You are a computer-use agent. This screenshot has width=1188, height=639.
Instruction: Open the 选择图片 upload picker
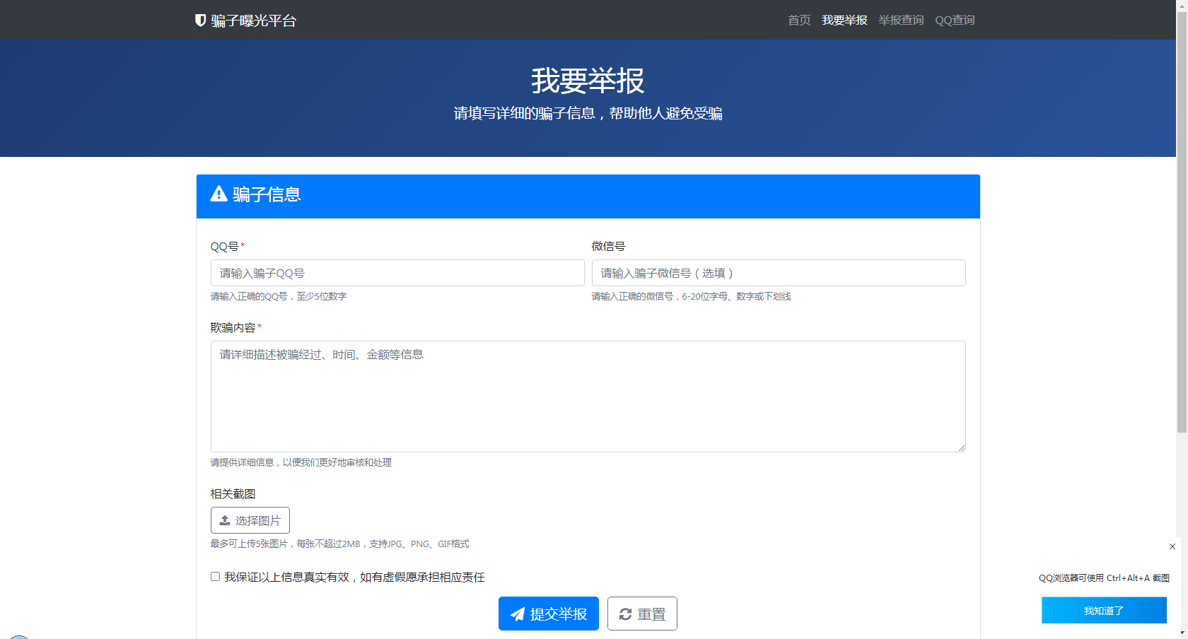pyautogui.click(x=250, y=520)
